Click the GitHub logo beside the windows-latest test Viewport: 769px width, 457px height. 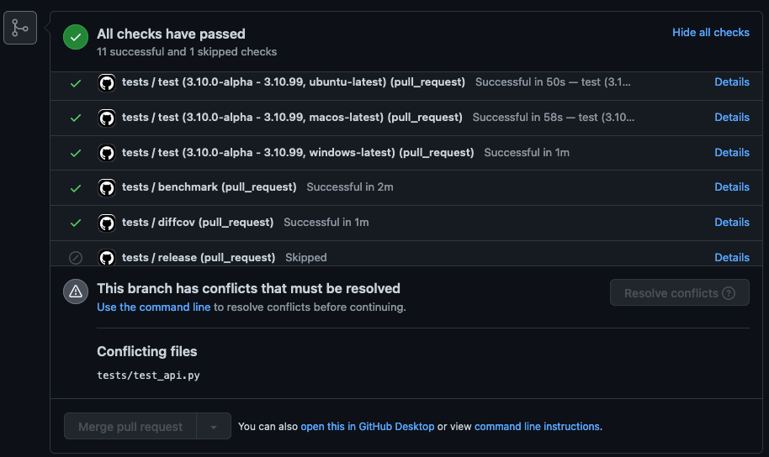pyautogui.click(x=107, y=153)
